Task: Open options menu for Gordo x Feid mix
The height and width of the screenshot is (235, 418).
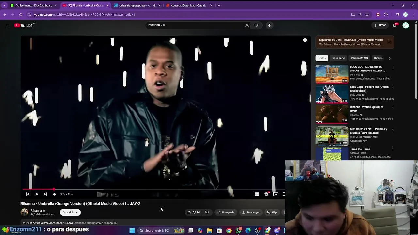Action: pos(393,130)
